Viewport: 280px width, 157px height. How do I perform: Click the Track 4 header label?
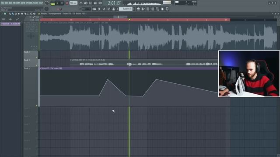pyautogui.click(x=27, y=68)
